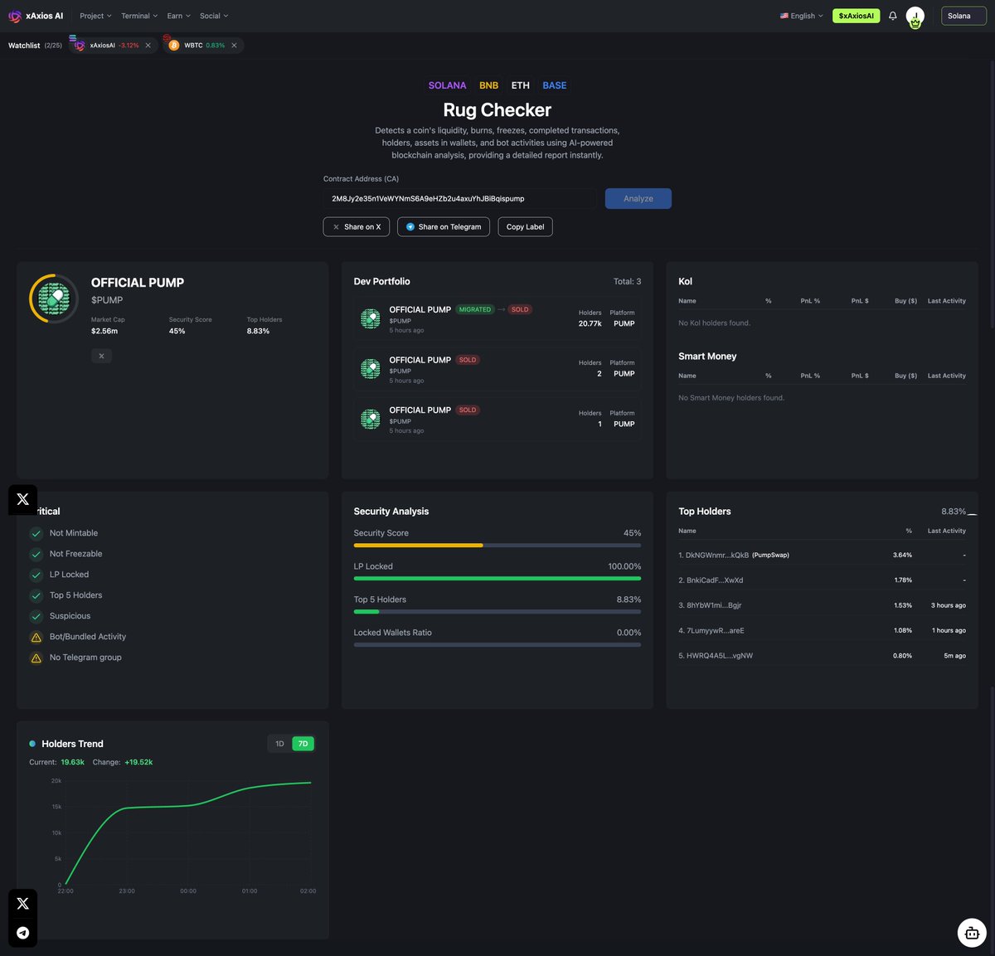Click Suspicious check icon
The width and height of the screenshot is (995, 956).
click(36, 616)
